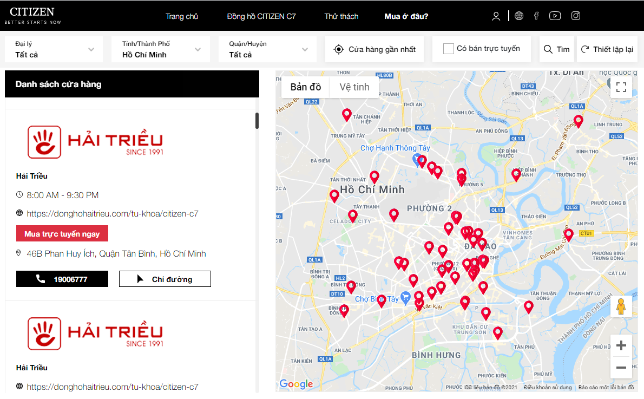Open the second store's donghohaitrieu.com link

(113, 387)
